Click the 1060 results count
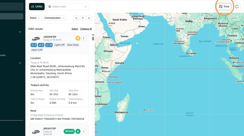244x136 pixels. point(35,29)
